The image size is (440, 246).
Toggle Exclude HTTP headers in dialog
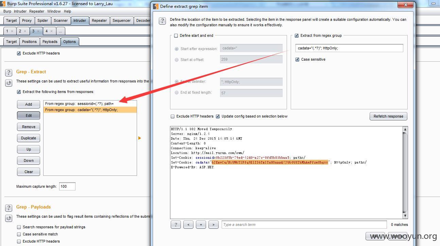pos(173,116)
